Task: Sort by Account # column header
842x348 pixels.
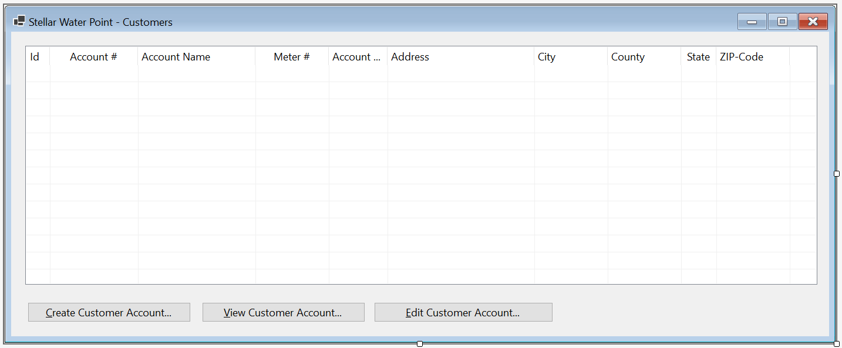Action: pos(94,57)
